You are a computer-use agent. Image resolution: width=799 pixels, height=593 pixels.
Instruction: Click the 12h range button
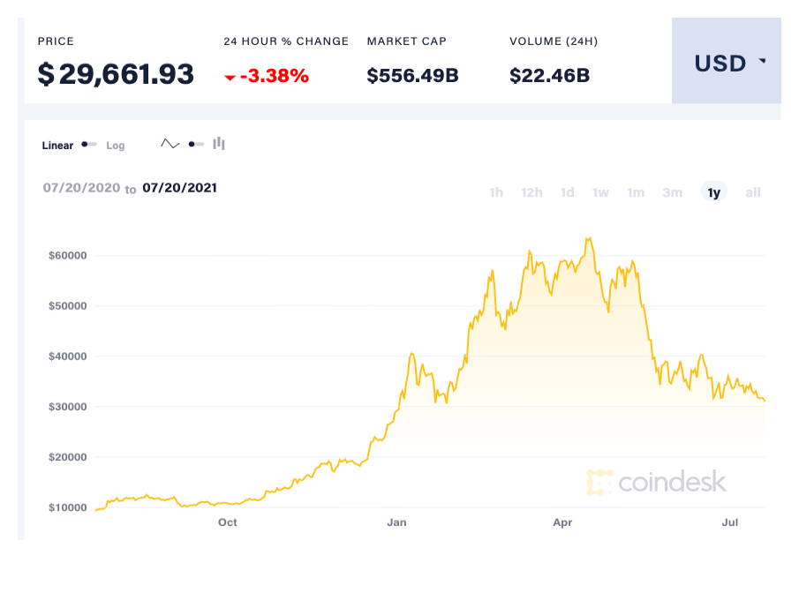coord(531,192)
